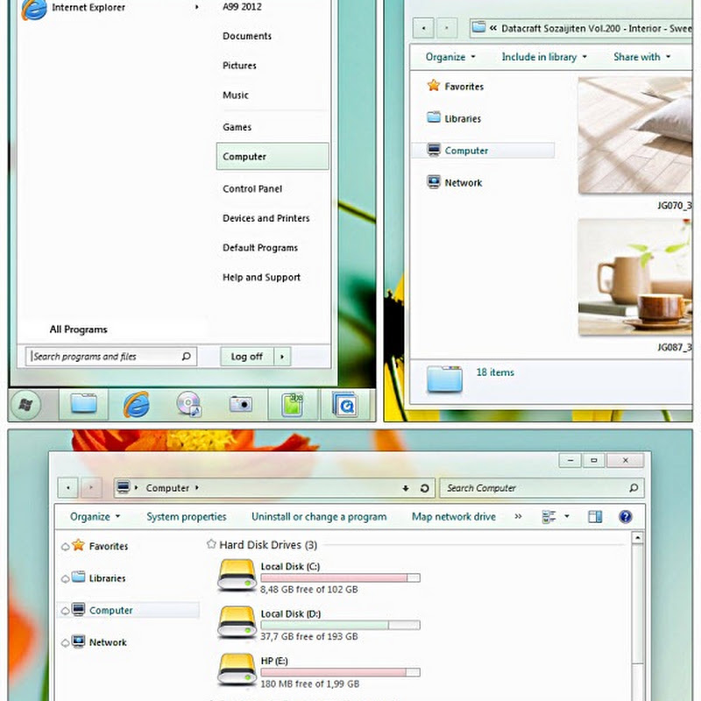The width and height of the screenshot is (701, 701).
Task: Click the search icon in Search Computer box
Action: pos(634,488)
